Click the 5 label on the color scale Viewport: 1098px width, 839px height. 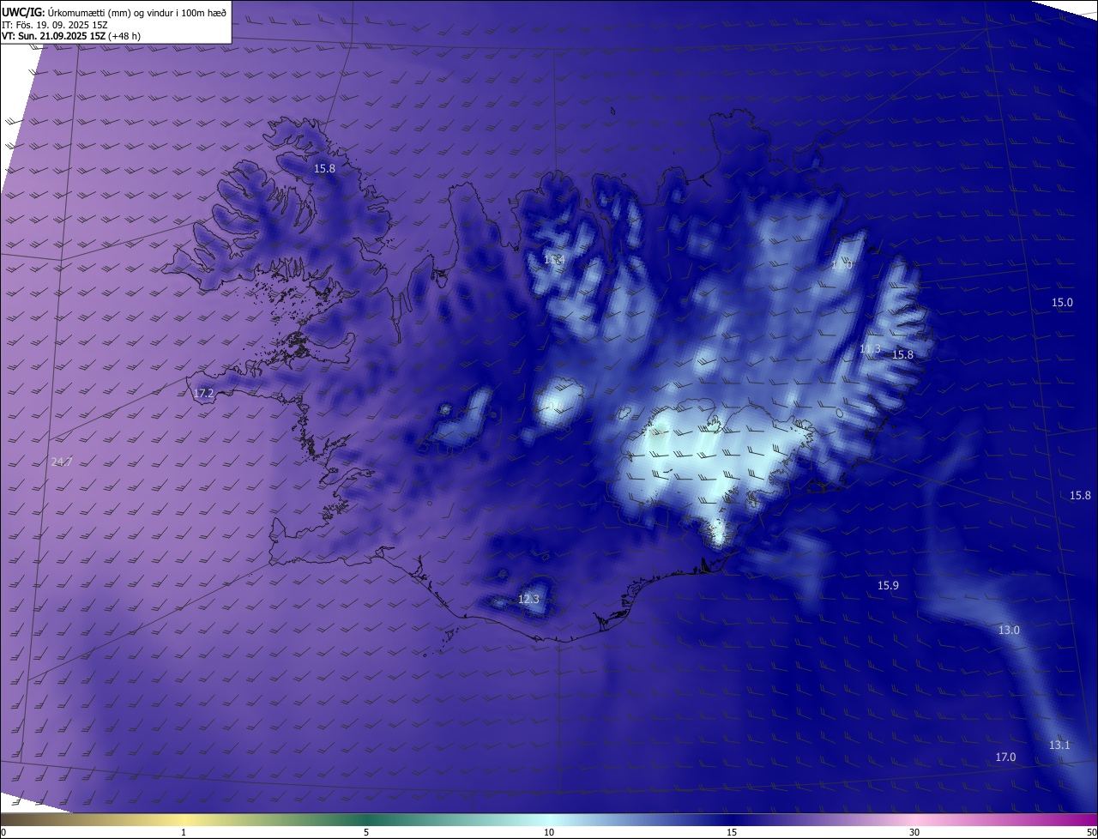[366, 832]
